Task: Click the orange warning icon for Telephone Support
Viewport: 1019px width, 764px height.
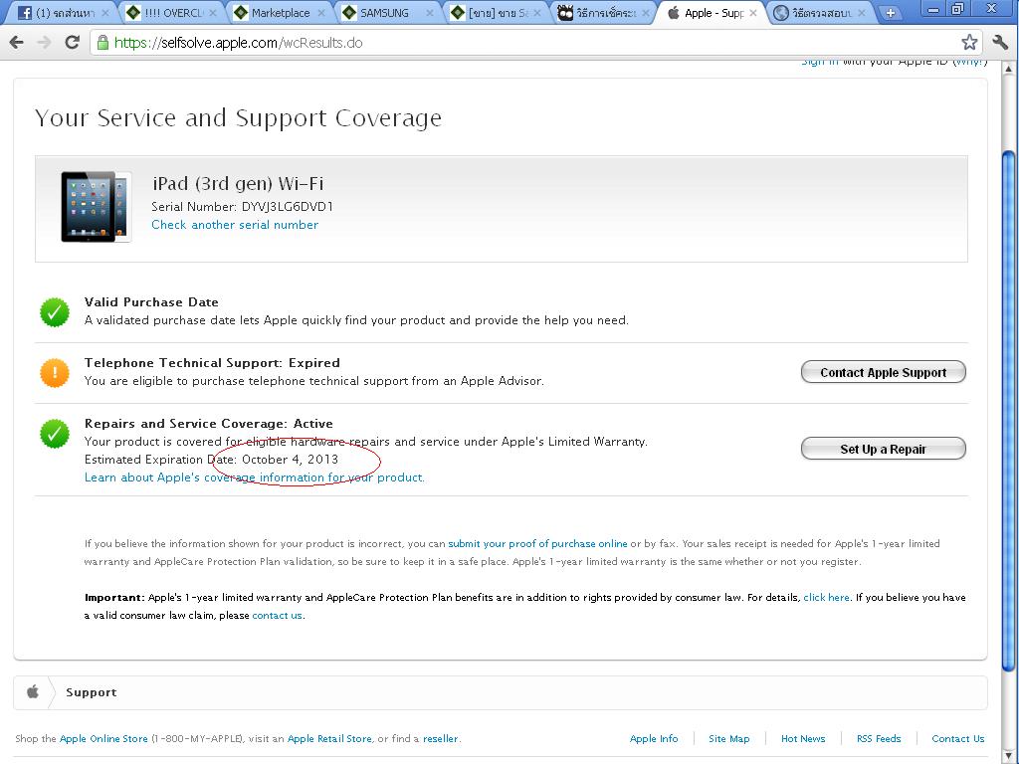Action: pyautogui.click(x=55, y=373)
